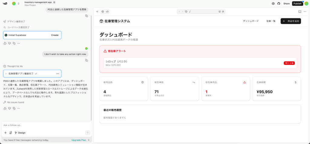
Task: Switch to code view toggle
Action: point(107,11)
